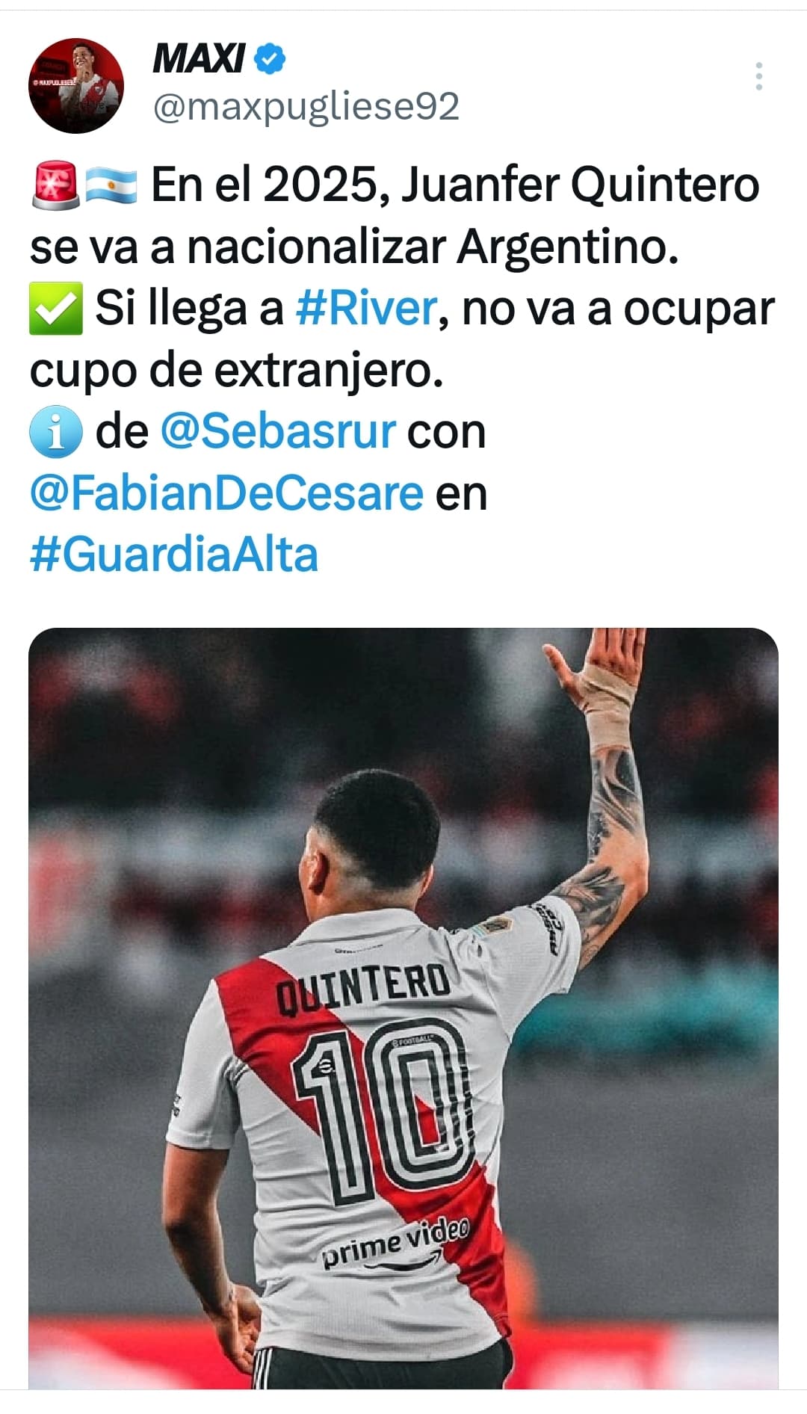Tap the MAXI display name
Viewport: 807px width, 1414px height.
click(198, 58)
